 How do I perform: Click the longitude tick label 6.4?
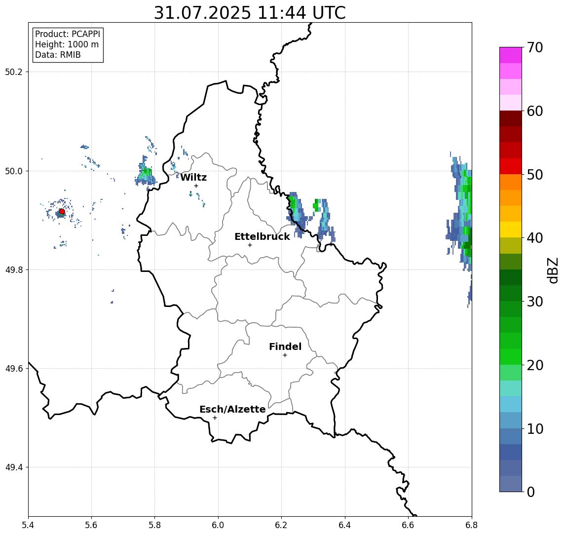click(x=345, y=525)
